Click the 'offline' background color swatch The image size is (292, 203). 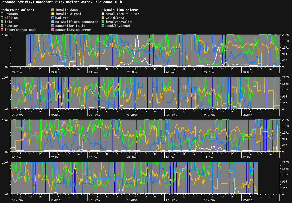click(x=2, y=18)
